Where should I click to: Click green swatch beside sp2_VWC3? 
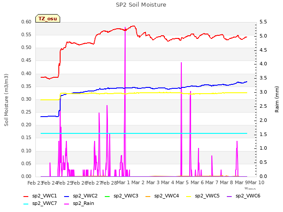pos(107,196)
